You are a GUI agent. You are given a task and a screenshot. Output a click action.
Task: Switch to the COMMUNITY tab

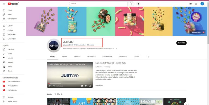[107, 57]
